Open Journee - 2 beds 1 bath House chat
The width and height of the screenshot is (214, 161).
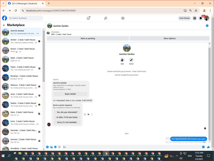[x=21, y=141]
